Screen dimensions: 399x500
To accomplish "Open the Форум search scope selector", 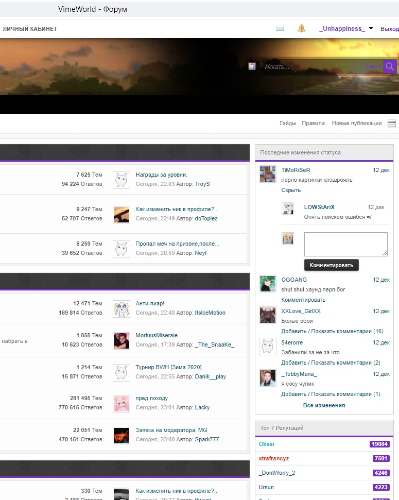I will (373, 66).
